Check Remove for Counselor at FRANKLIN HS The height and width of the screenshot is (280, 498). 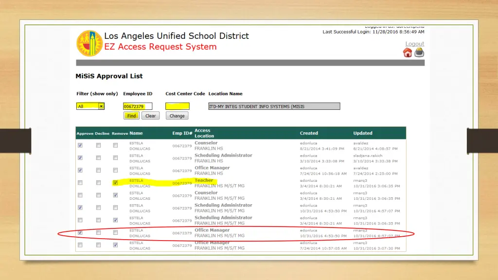click(x=115, y=145)
